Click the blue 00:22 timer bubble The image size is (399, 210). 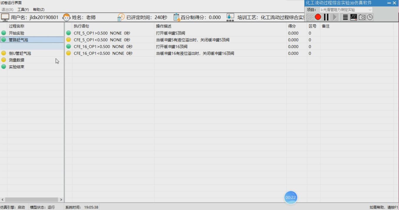point(290,197)
